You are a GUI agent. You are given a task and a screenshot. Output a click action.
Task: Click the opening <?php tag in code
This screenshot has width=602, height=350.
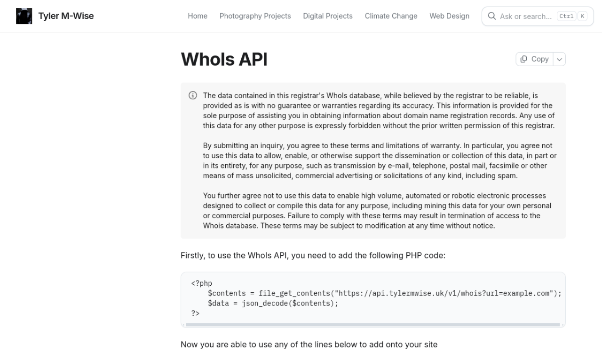[201, 283]
